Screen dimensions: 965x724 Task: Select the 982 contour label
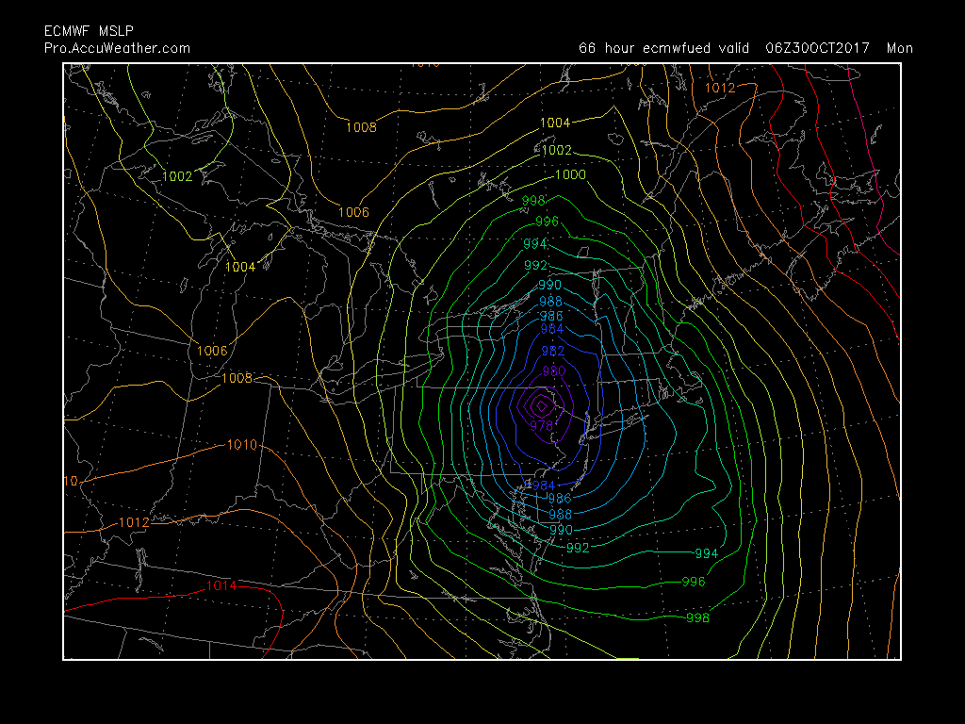point(552,350)
